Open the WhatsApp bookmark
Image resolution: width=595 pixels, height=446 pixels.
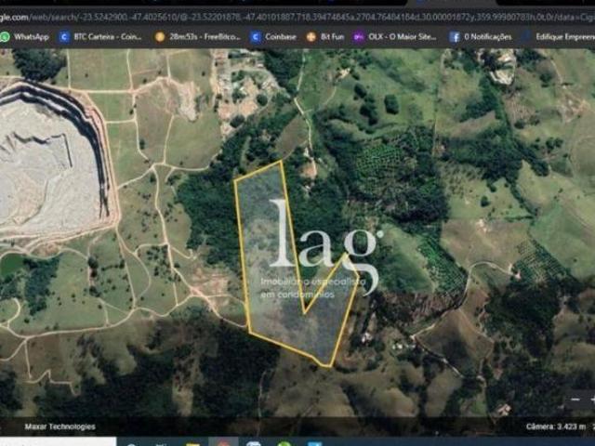[x=24, y=36]
